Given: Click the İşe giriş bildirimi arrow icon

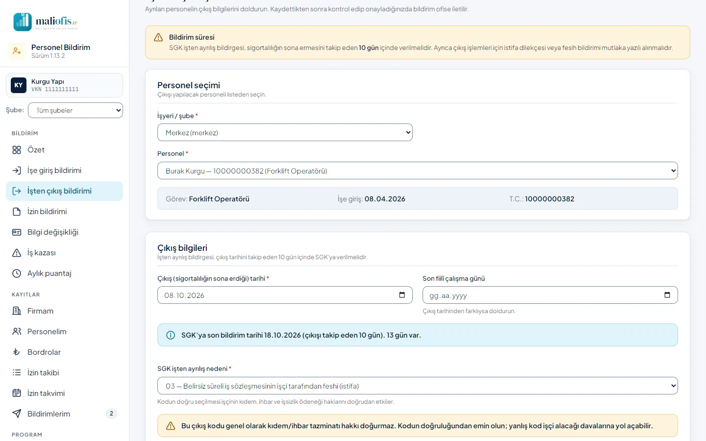Looking at the screenshot, I should tap(17, 171).
